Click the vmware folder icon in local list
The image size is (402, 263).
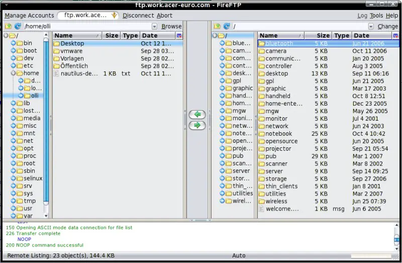pos(57,51)
